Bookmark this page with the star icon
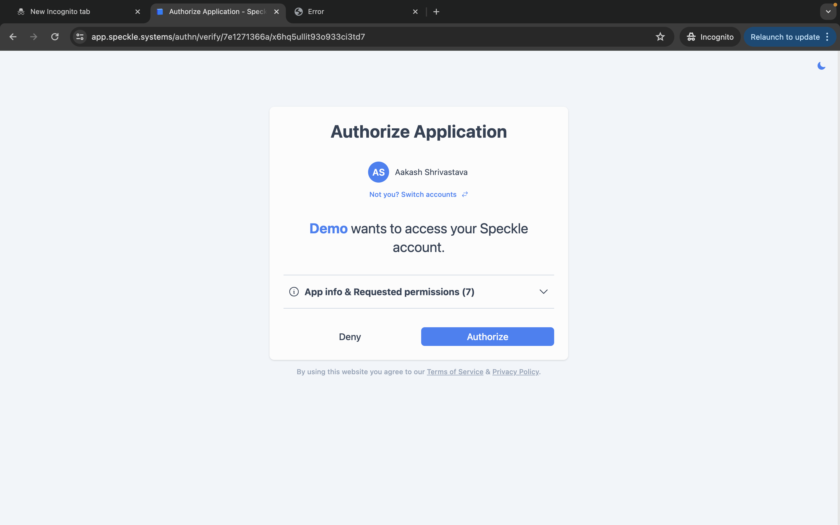840x525 pixels. tap(660, 37)
